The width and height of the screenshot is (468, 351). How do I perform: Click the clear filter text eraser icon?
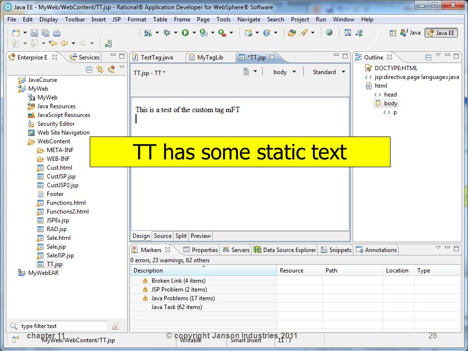(x=116, y=326)
